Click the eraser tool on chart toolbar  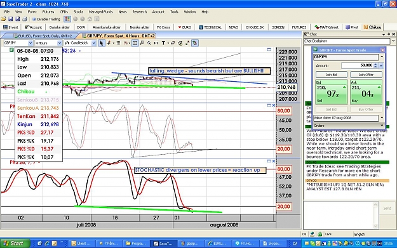(x=173, y=43)
